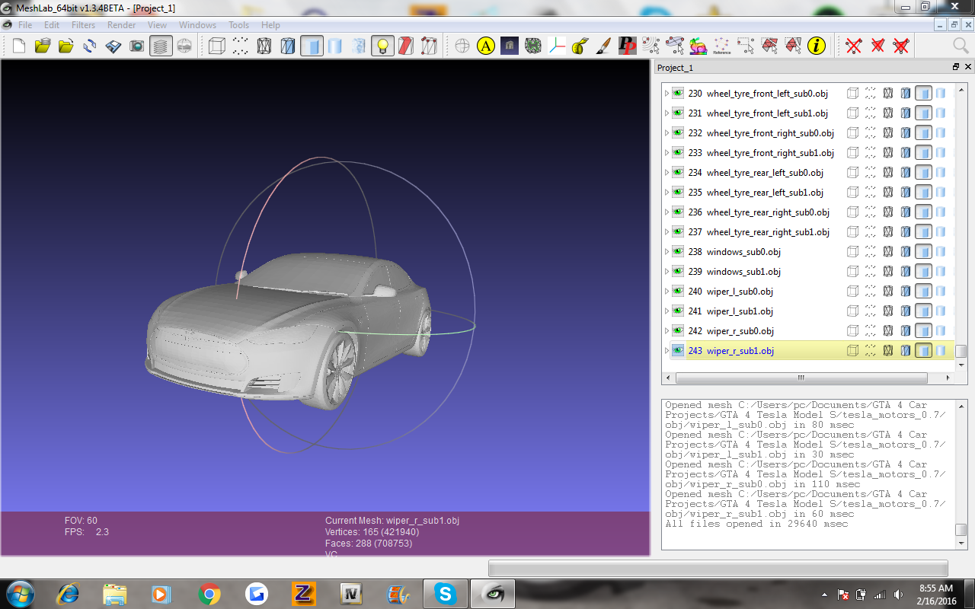Toggle the eye icon for wiper_l_sub1.obj
The image size is (975, 609).
pos(677,311)
